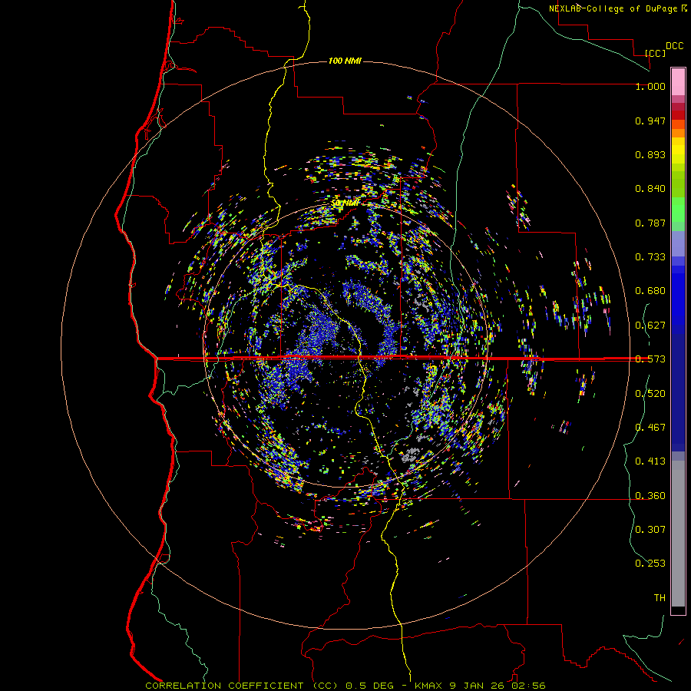Click the 0.733 scale value

point(650,257)
